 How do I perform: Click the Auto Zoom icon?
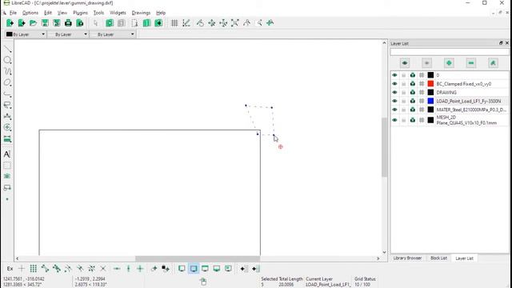click(x=234, y=23)
